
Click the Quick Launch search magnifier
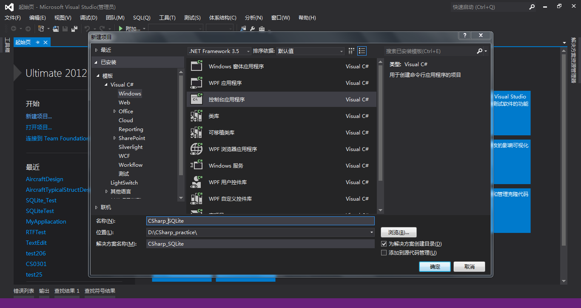pyautogui.click(x=532, y=7)
